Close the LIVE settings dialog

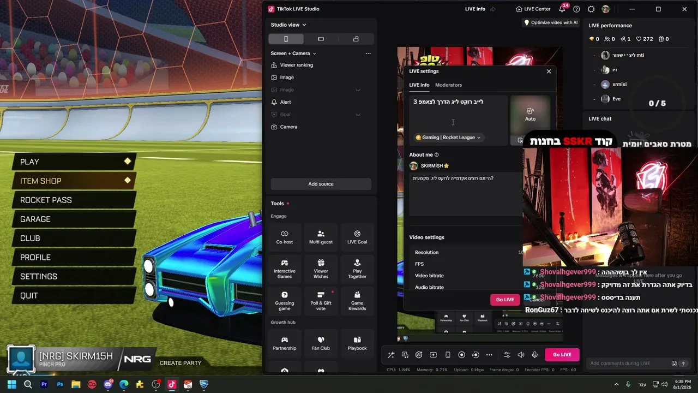(549, 72)
